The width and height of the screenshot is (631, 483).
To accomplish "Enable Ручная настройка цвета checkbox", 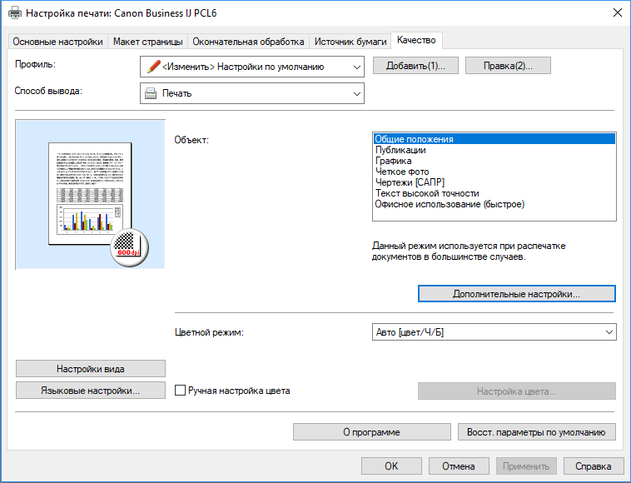I will 180,391.
